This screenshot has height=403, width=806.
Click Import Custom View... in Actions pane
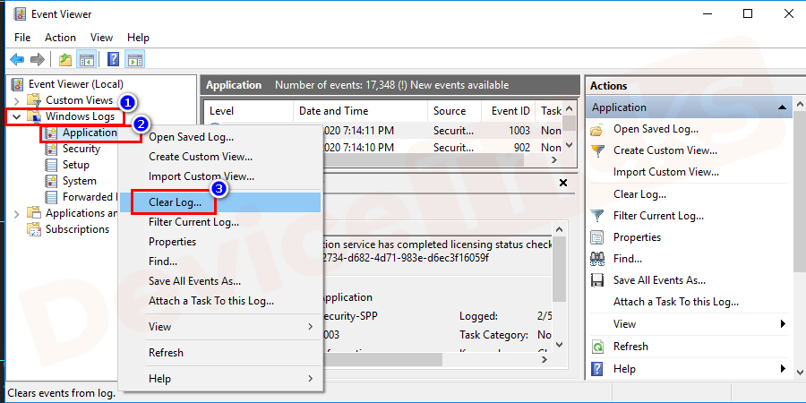click(665, 172)
